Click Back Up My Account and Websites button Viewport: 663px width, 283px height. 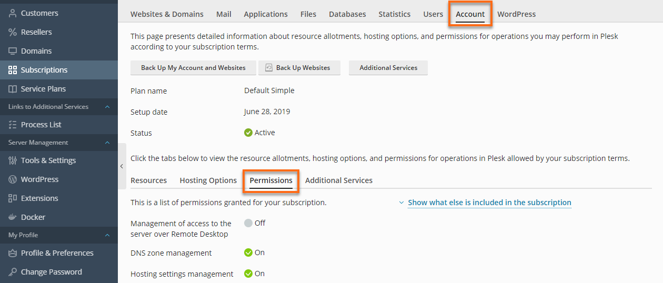click(x=193, y=68)
